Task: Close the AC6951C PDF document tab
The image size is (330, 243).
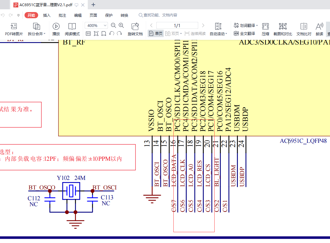Action: [83, 5]
